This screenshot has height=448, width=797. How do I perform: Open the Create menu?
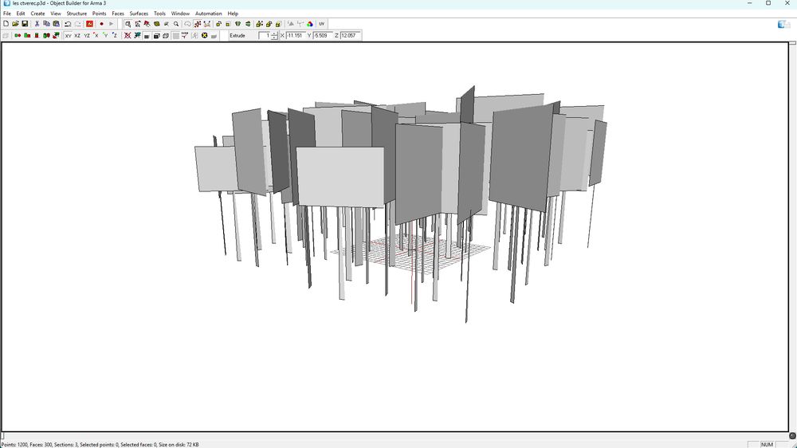(x=37, y=14)
